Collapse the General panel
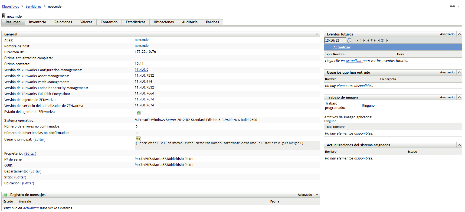Viewport: 465px width, 212px height. click(317, 34)
